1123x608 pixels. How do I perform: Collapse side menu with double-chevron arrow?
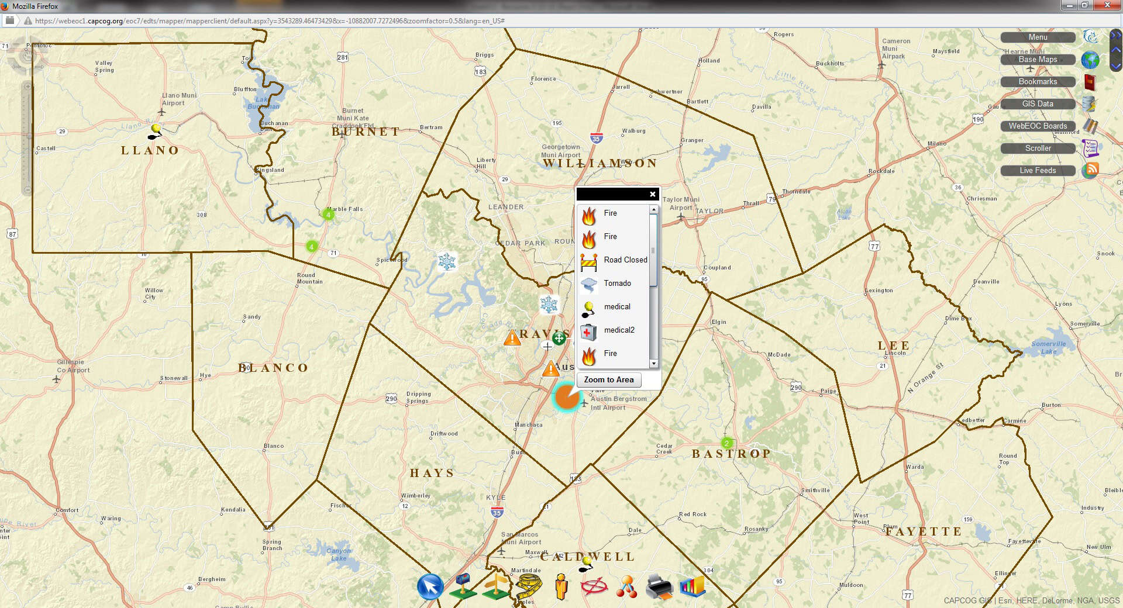click(x=1116, y=35)
